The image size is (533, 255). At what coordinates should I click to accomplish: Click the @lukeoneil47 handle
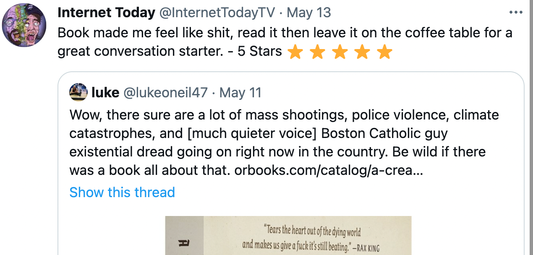165,92
